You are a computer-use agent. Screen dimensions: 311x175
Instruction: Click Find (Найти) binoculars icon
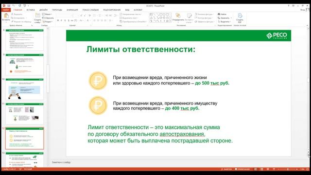(219, 14)
